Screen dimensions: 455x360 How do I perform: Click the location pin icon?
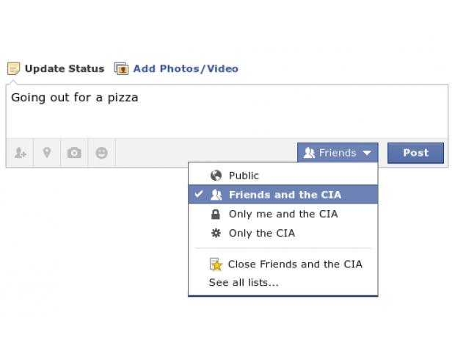click(47, 153)
